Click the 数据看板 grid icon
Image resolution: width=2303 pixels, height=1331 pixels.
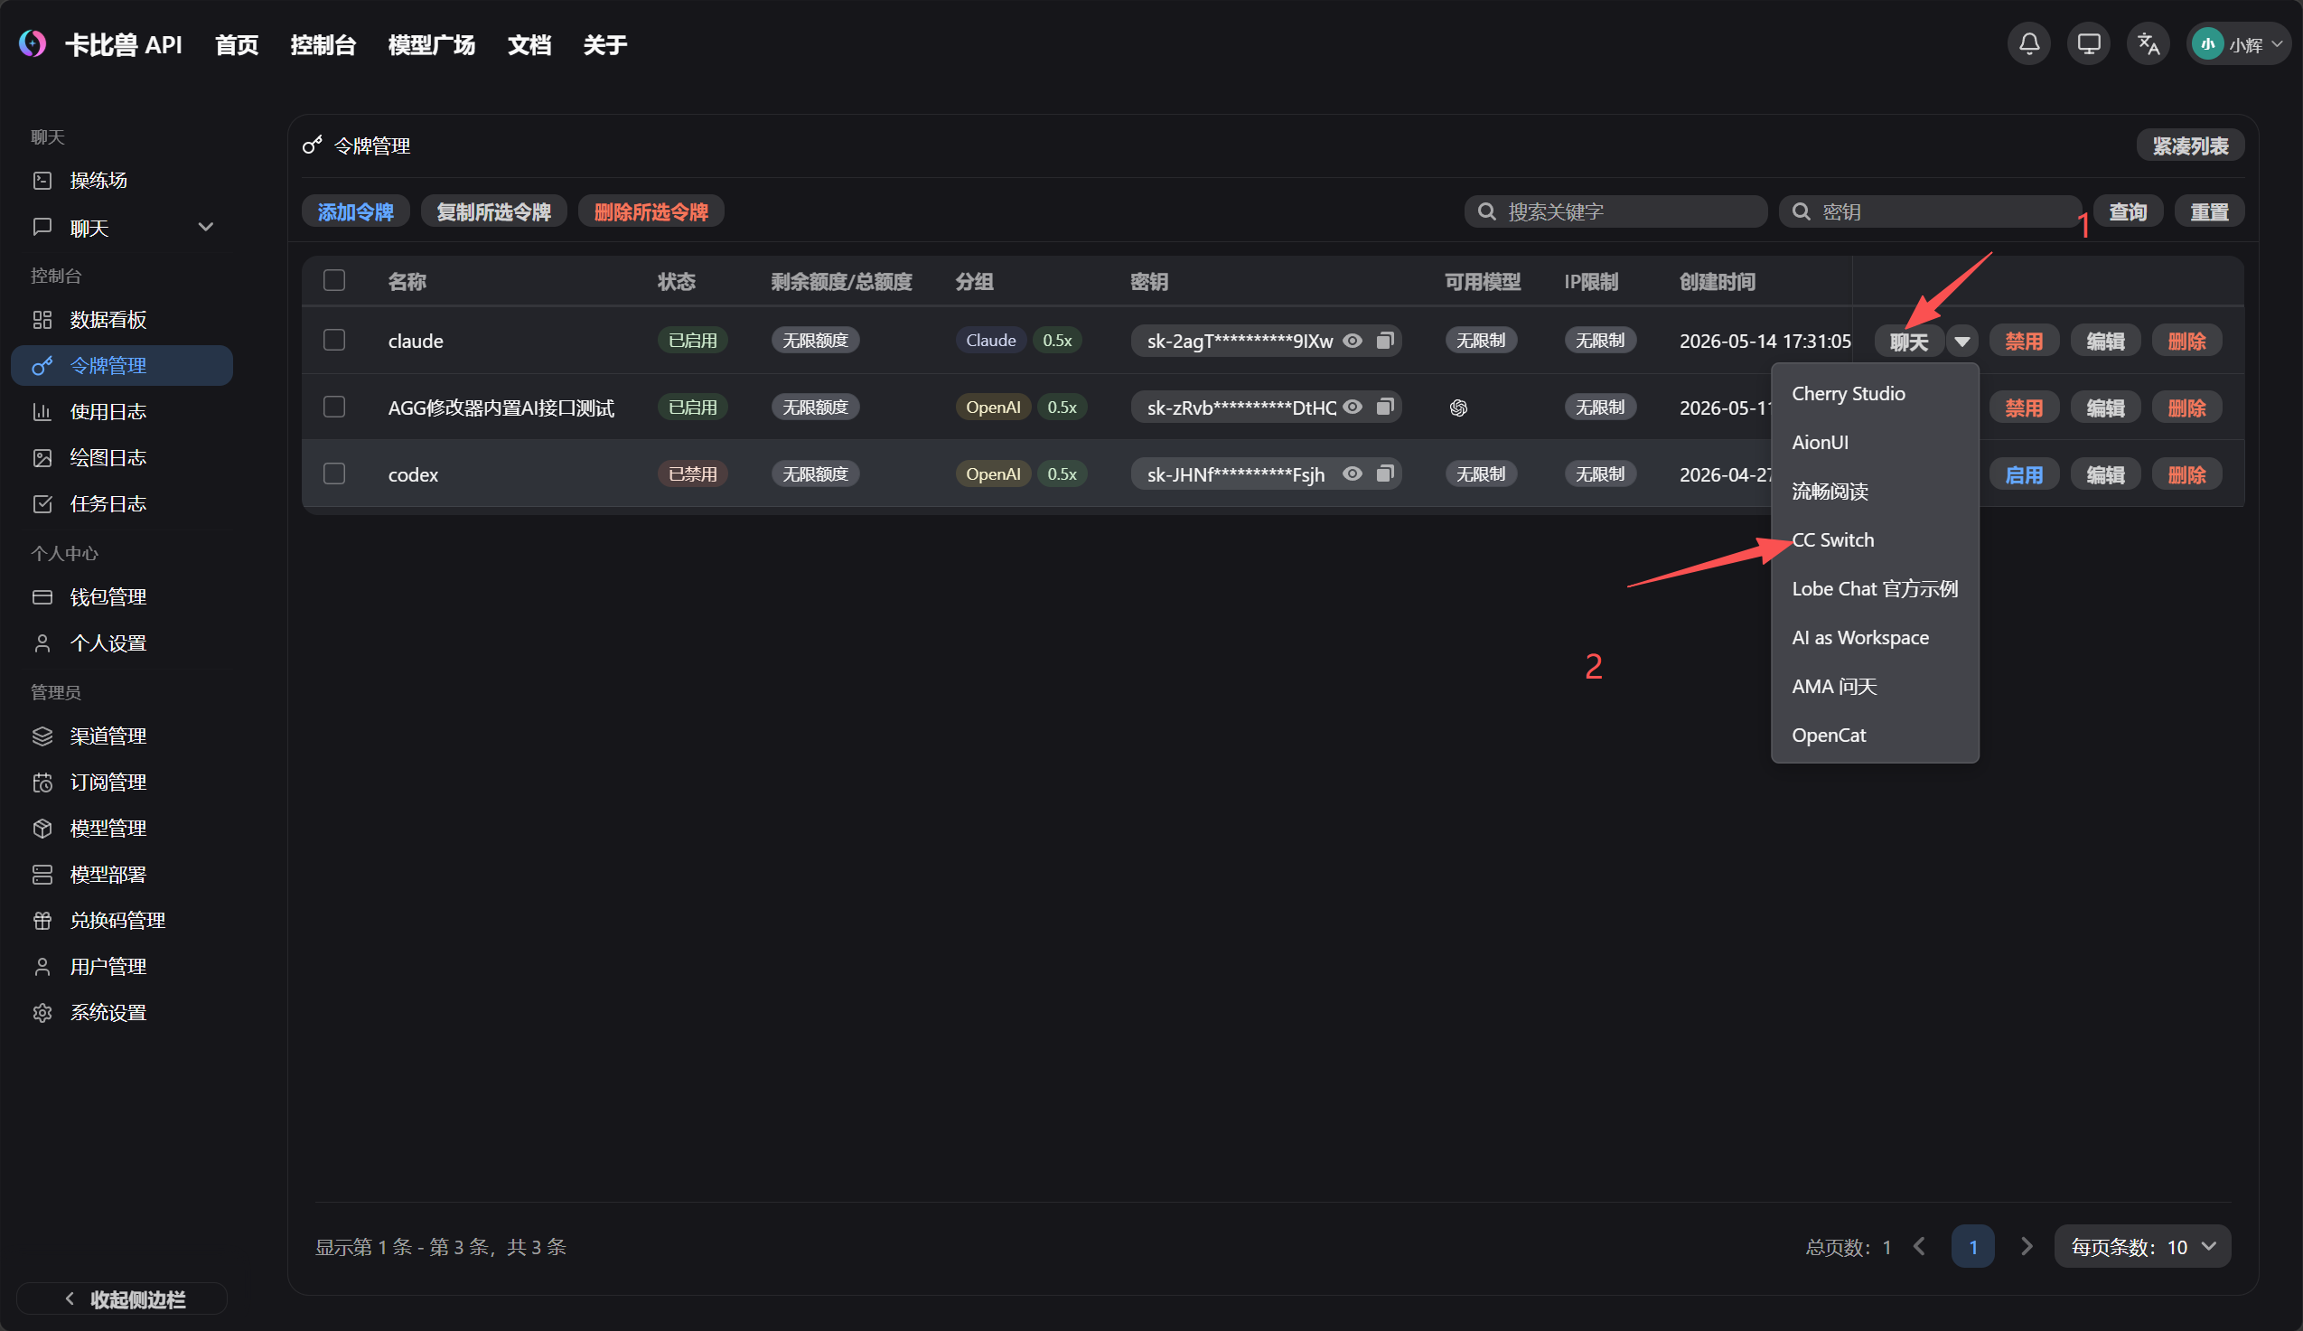click(x=42, y=319)
